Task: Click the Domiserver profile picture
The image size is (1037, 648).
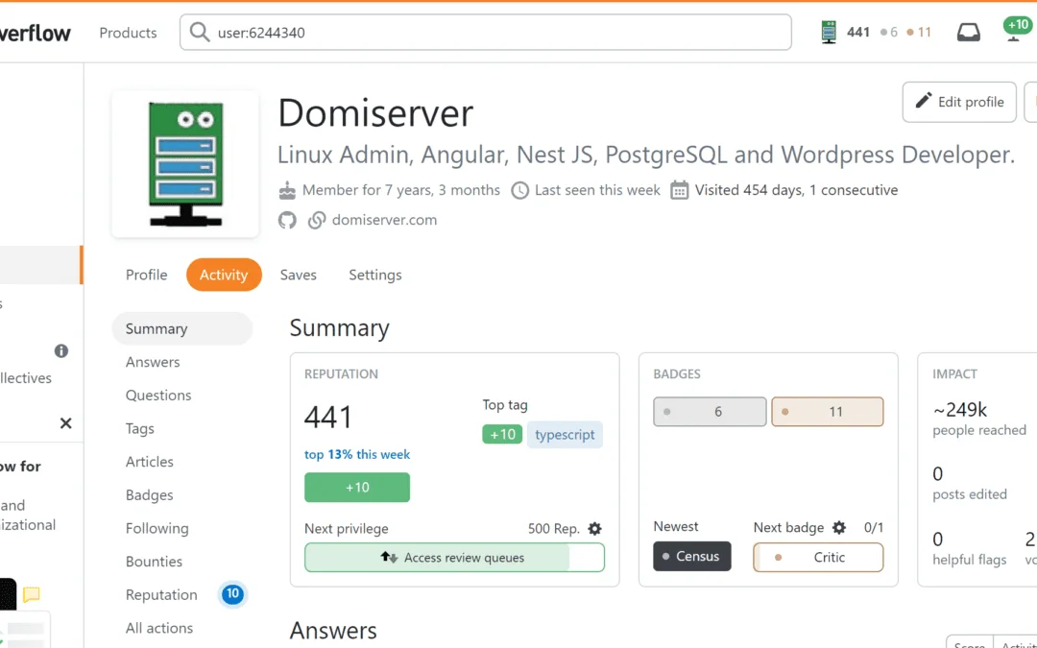Action: (x=185, y=164)
